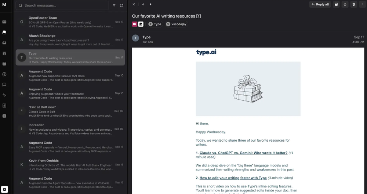Open the sparkles AI icon in the sidebar

pos(4,95)
